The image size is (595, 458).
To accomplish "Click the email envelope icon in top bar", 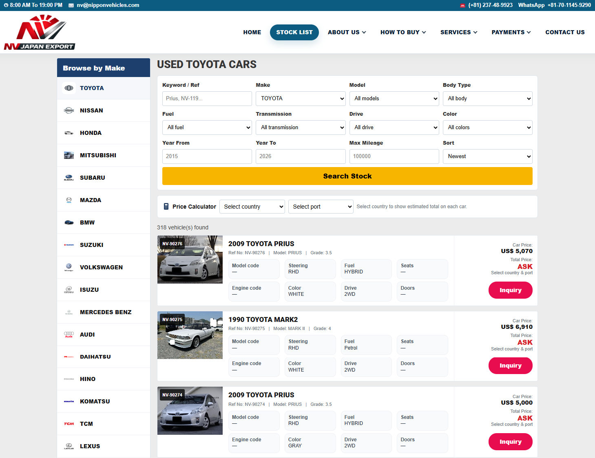I will (71, 5).
